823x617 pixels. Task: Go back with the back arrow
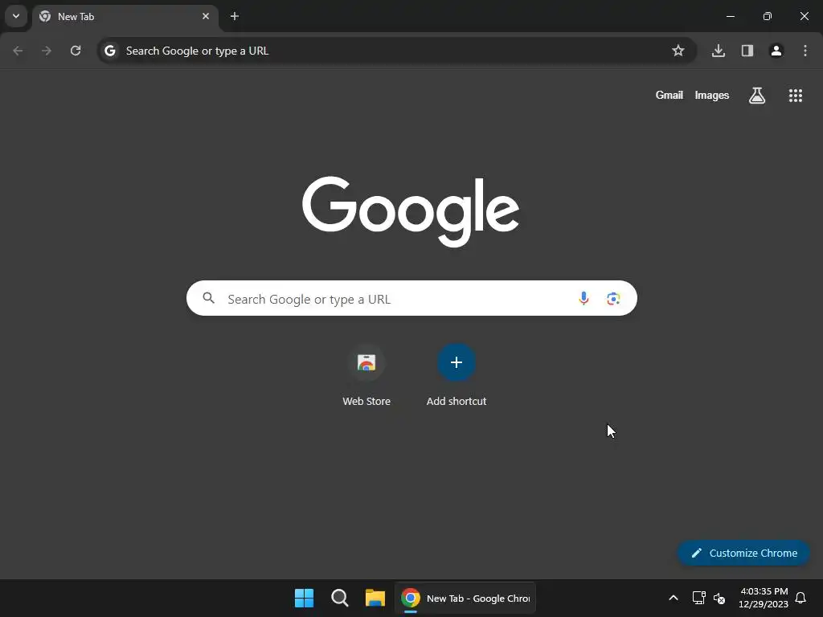[18, 51]
